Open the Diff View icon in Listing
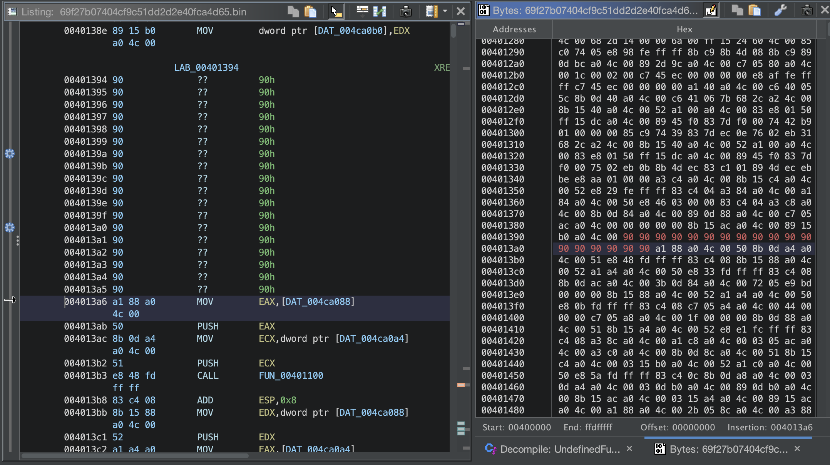Viewport: 830px width, 465px height. [x=380, y=12]
